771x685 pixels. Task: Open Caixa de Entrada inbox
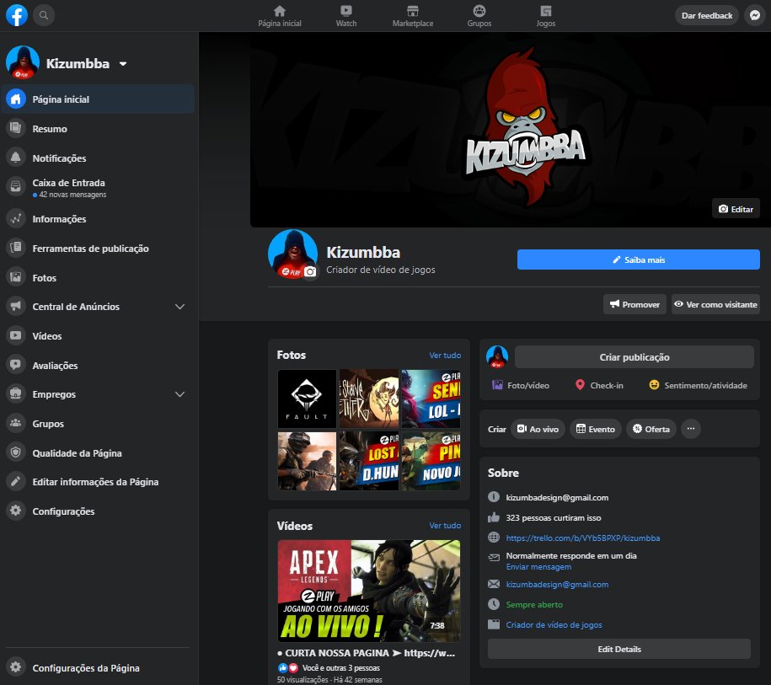tap(99, 188)
